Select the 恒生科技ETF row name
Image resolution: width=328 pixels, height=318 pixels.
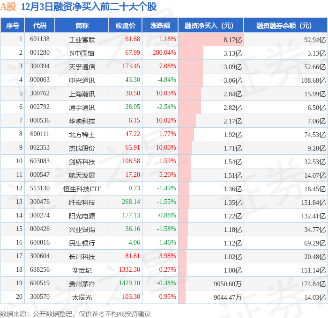pyautogui.click(x=82, y=189)
